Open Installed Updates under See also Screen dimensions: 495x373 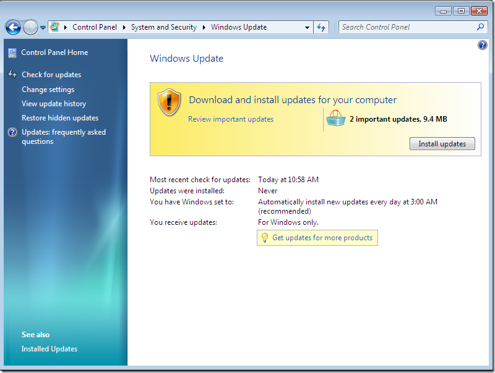pyautogui.click(x=49, y=349)
